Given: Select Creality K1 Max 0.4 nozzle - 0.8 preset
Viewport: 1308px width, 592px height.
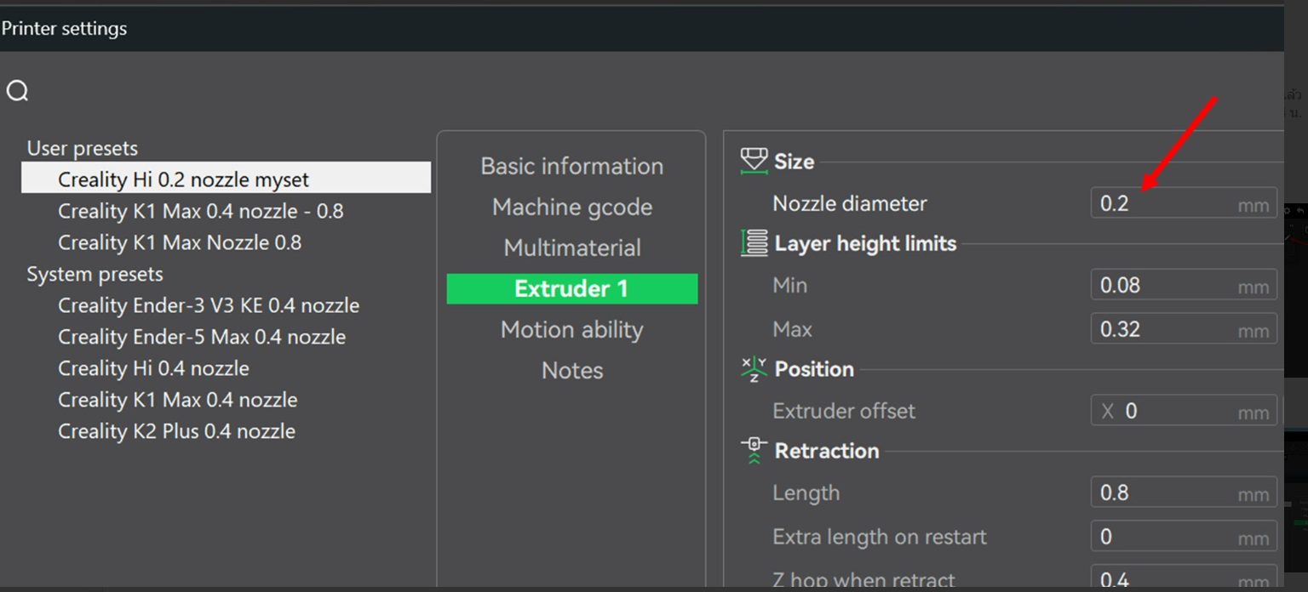Looking at the screenshot, I should point(200,211).
